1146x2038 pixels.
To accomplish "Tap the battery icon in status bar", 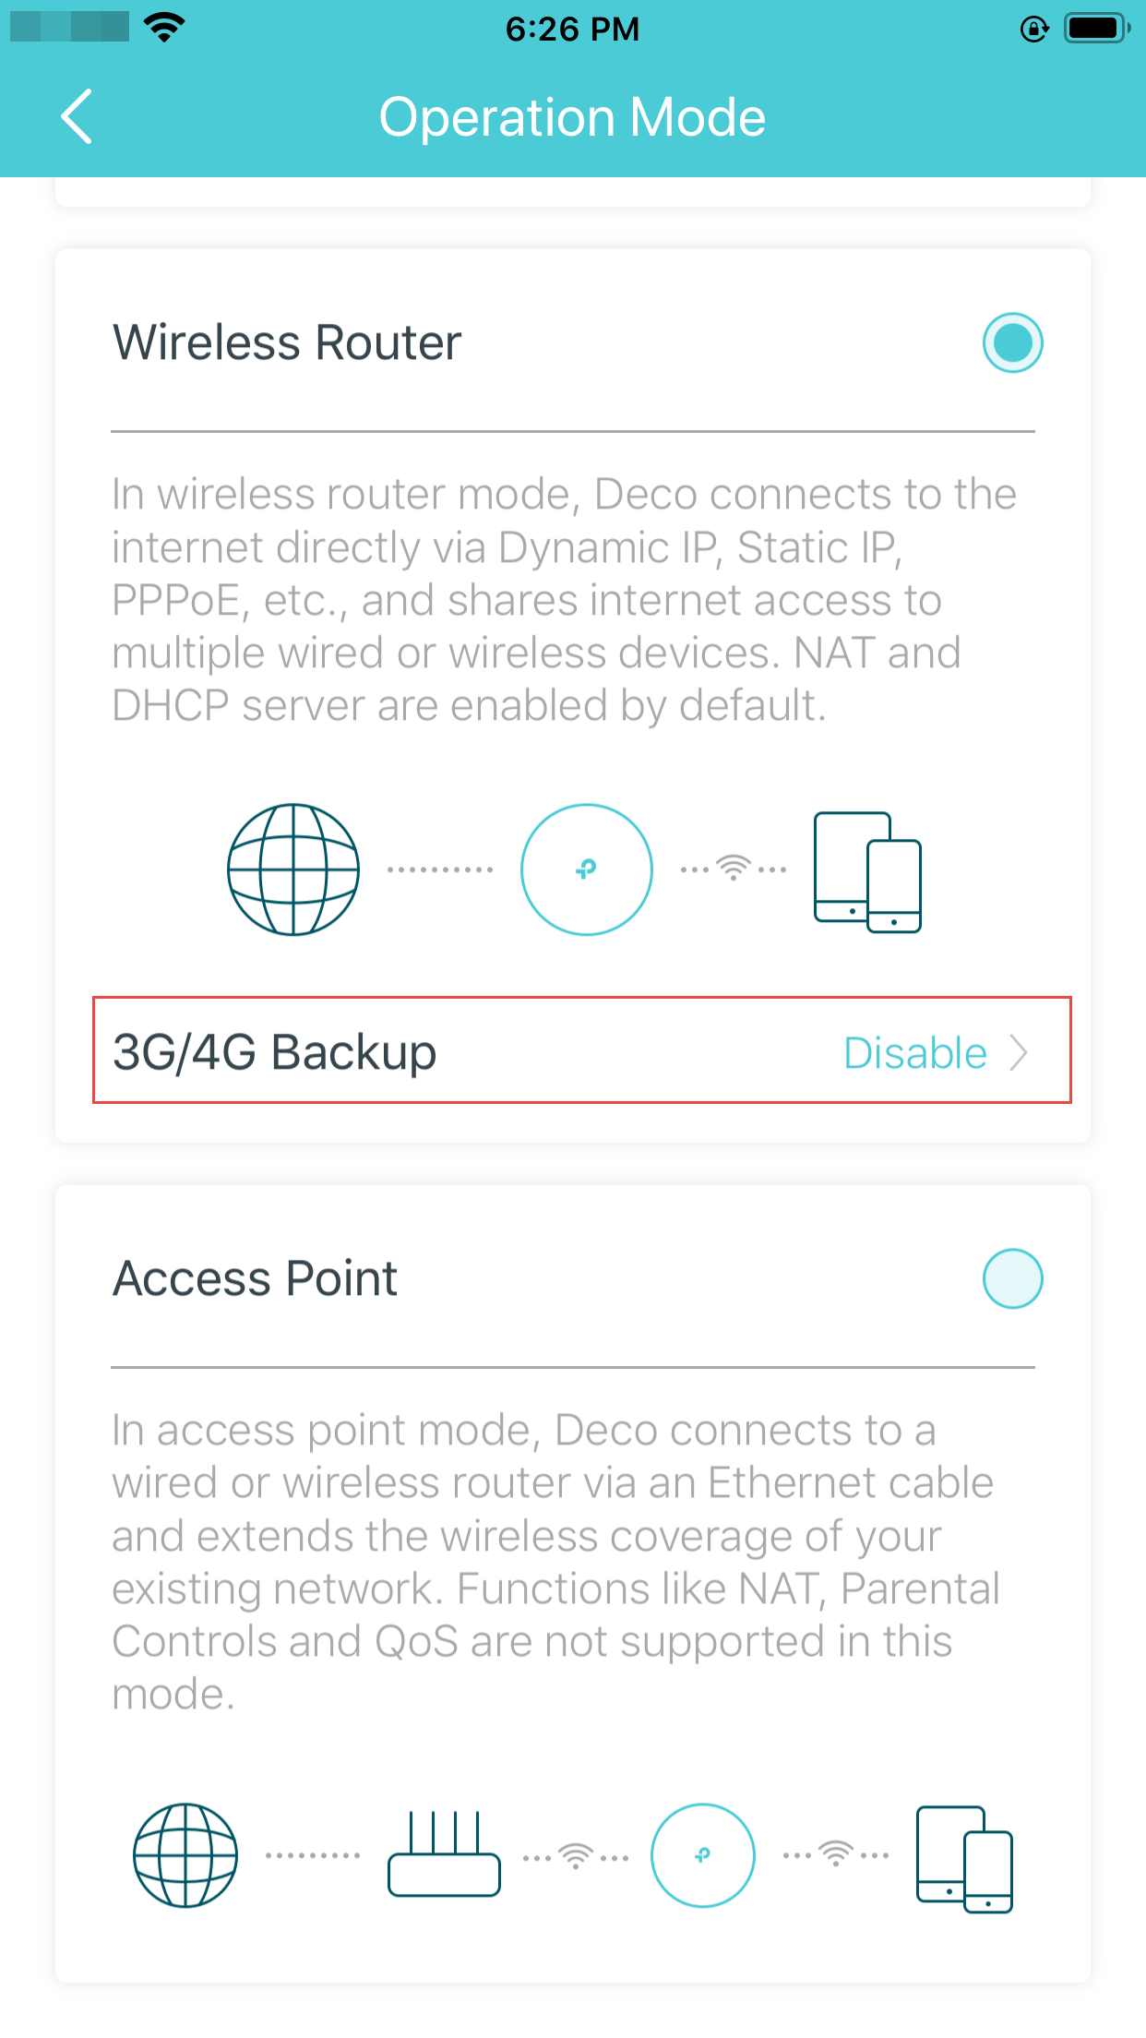I will tap(1096, 29).
